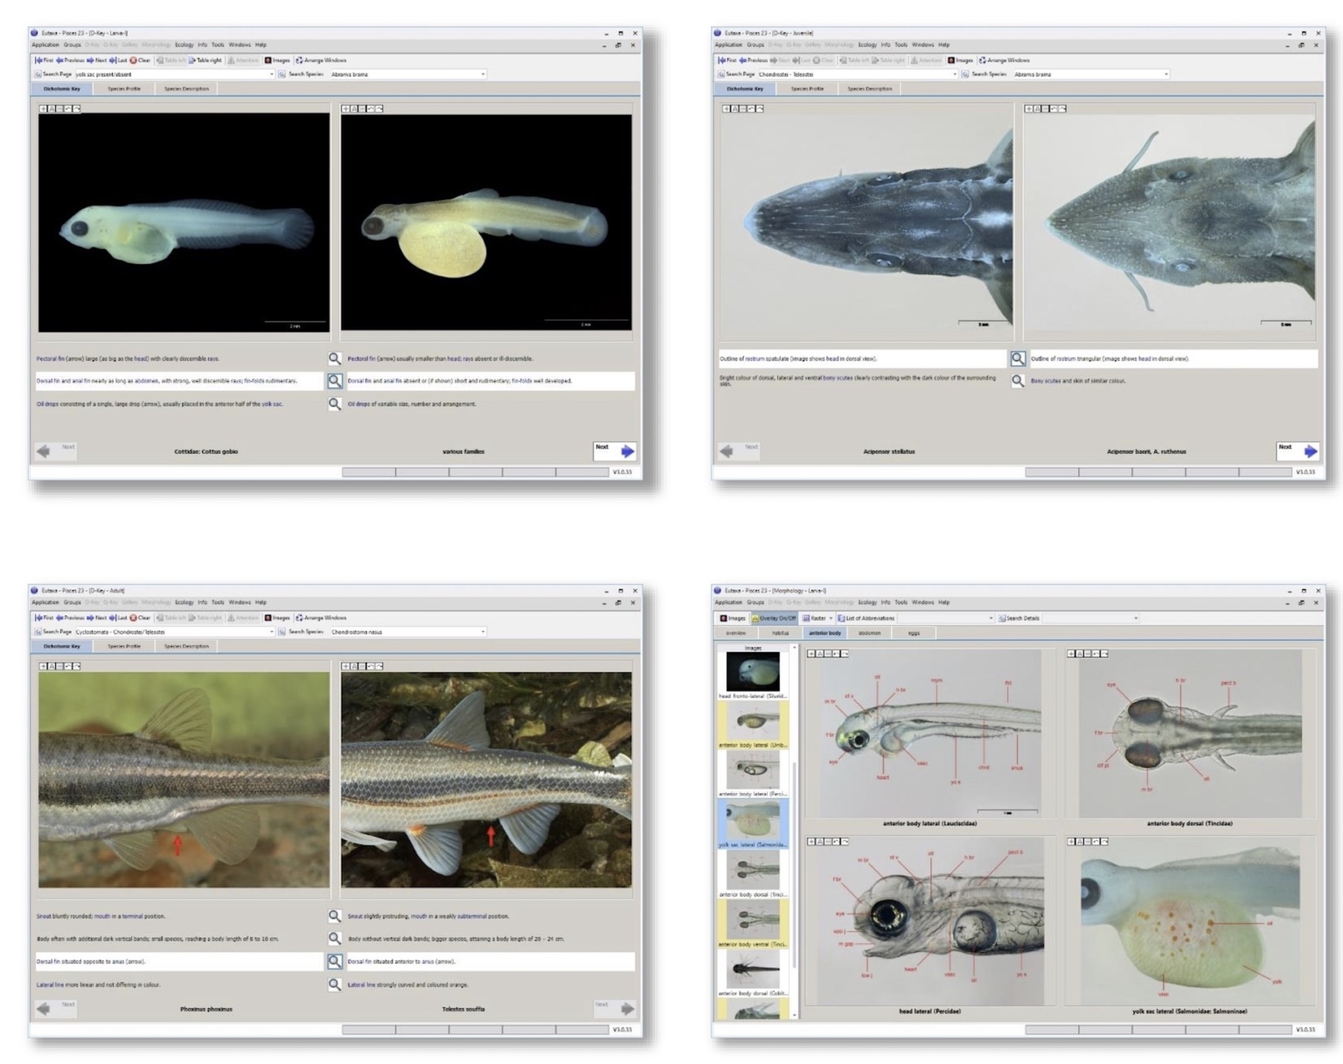Image resolution: width=1343 pixels, height=1064 pixels.
Task: Click magnifier beside the 'Snout' row, Adult window
Action: point(335,916)
